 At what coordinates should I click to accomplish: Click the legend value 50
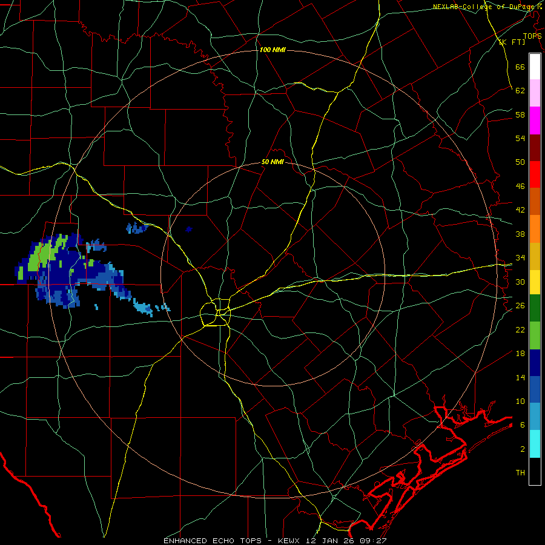[x=520, y=162]
